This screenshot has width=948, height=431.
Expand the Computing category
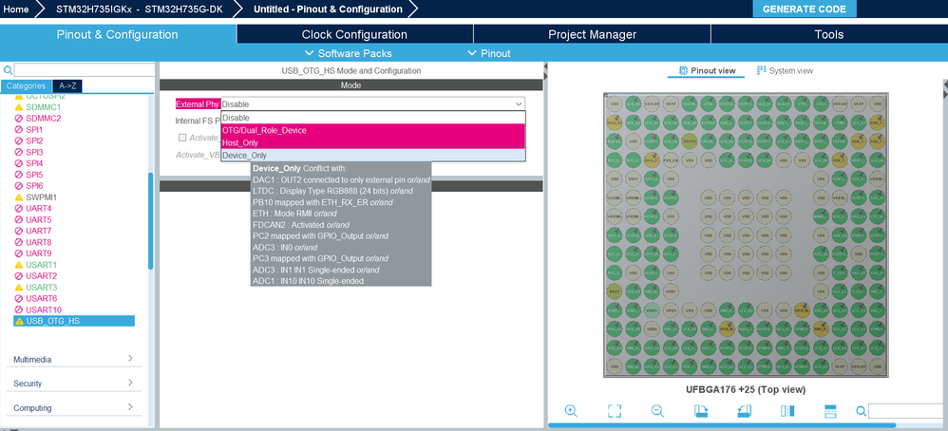(x=74, y=407)
